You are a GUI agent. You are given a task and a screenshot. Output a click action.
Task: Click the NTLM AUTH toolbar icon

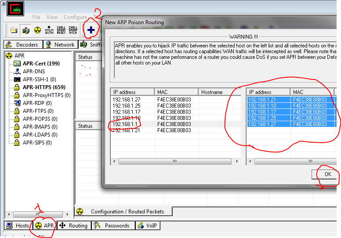(x=49, y=30)
